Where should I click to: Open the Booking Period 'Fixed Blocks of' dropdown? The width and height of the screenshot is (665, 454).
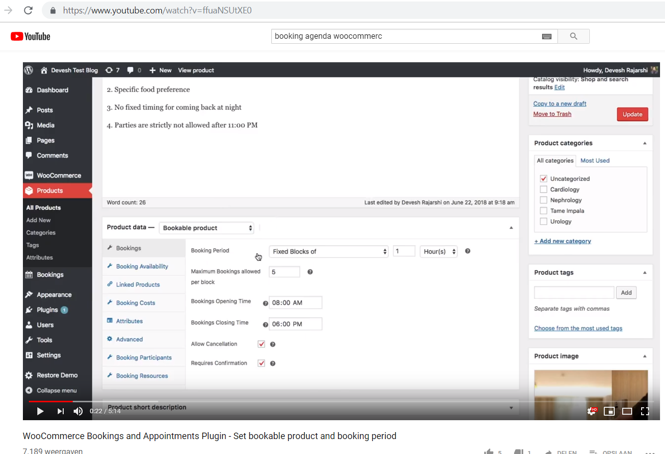point(329,252)
